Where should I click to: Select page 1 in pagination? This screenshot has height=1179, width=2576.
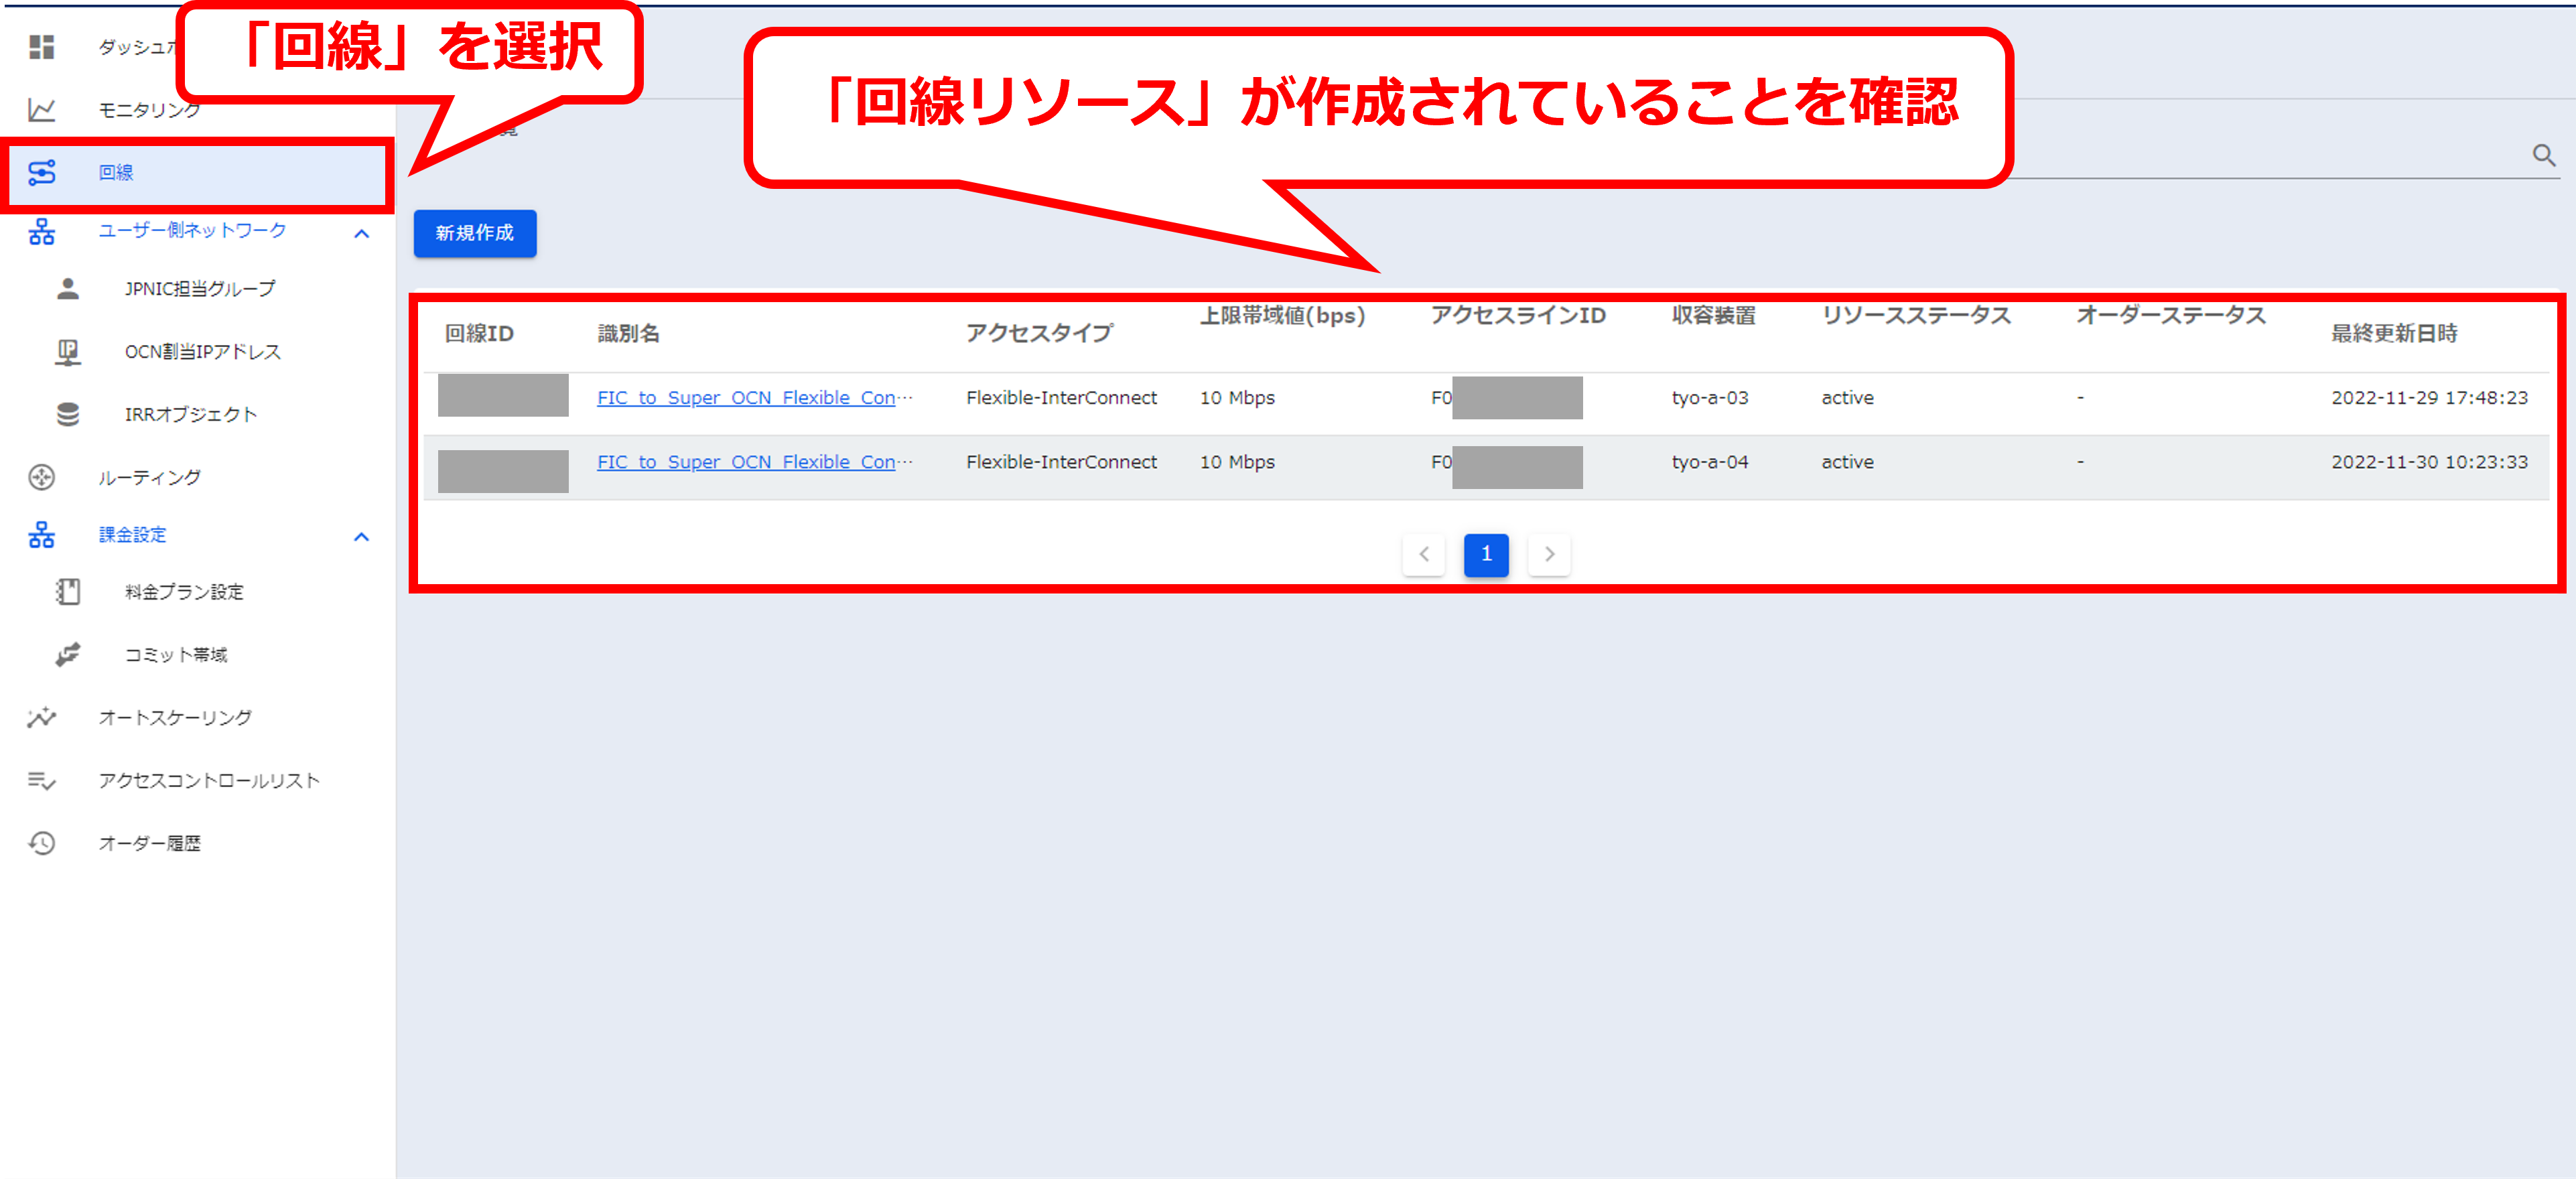[1486, 554]
